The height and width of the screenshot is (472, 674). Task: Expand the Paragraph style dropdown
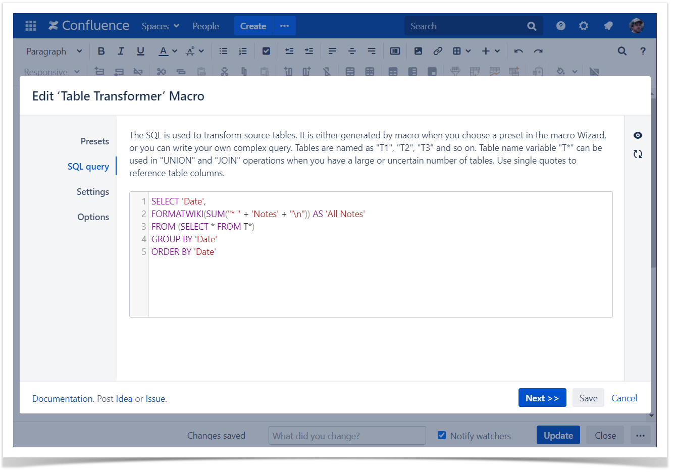pyautogui.click(x=54, y=51)
